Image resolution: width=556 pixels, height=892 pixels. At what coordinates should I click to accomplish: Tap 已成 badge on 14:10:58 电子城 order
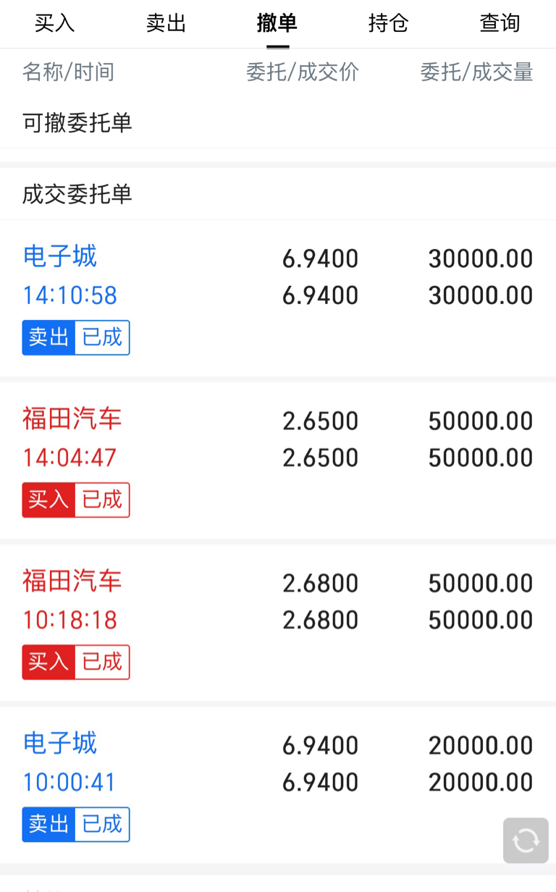pyautogui.click(x=103, y=337)
